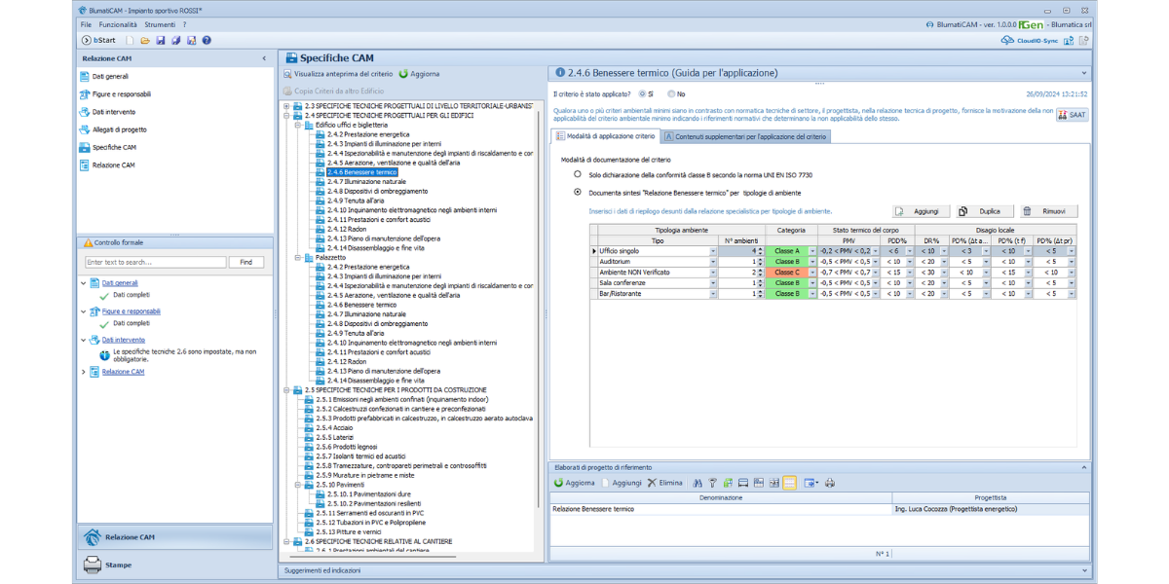Open Specifiche CAM in the sidebar

pos(107,147)
